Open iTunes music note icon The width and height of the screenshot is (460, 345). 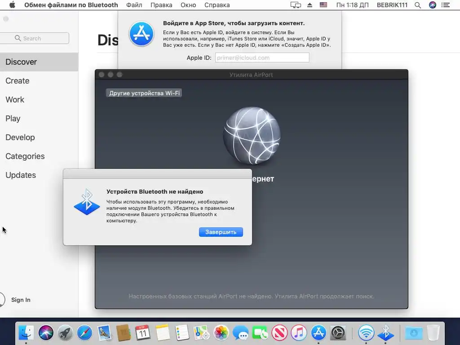(x=299, y=333)
